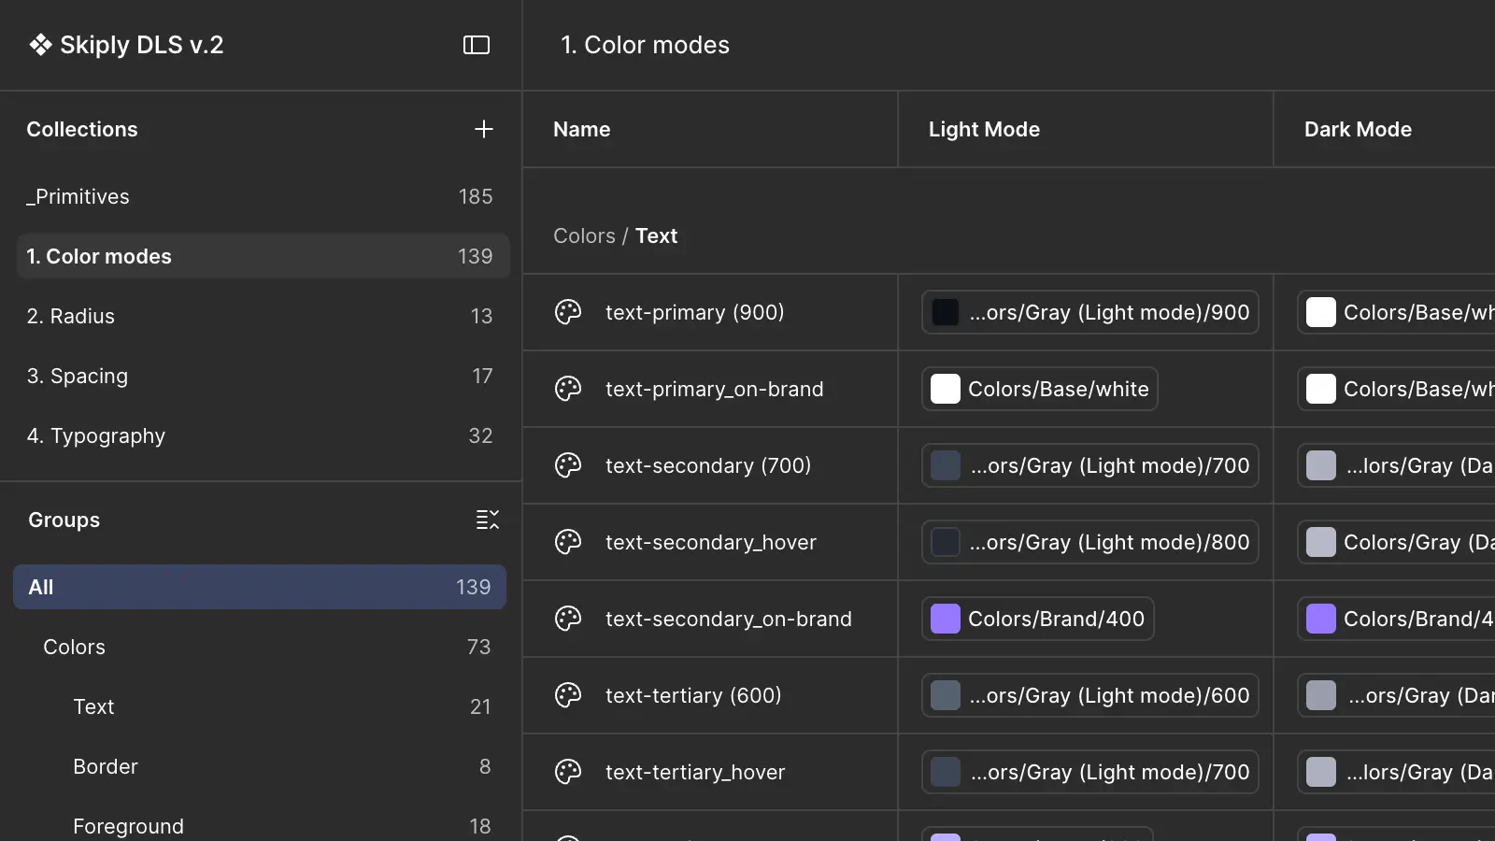
Task: Click Gray 800 light mode value of text-secondary_hover
Action: pos(1090,542)
